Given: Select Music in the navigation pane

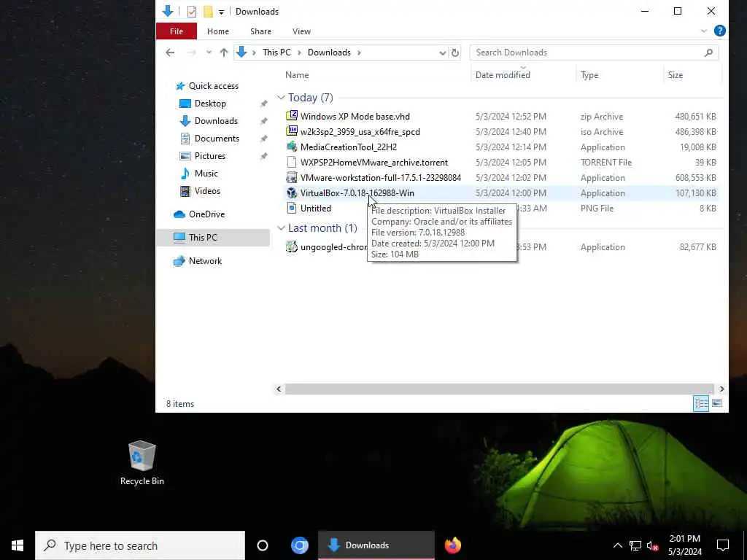Looking at the screenshot, I should pyautogui.click(x=206, y=174).
